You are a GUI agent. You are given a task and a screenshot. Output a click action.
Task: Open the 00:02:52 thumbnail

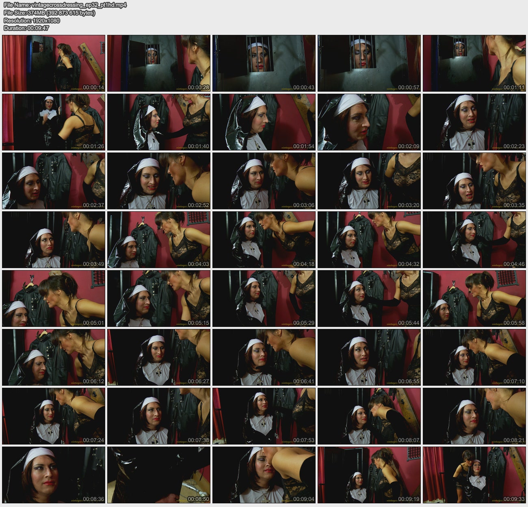point(159,181)
